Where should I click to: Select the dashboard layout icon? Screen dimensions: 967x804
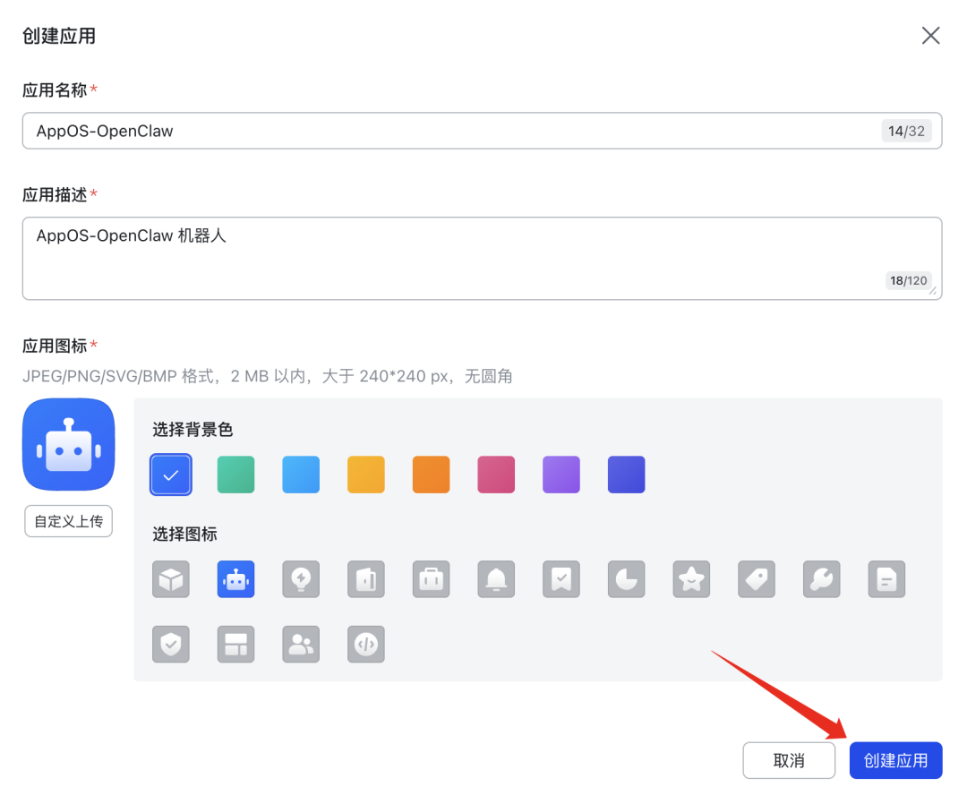point(235,644)
